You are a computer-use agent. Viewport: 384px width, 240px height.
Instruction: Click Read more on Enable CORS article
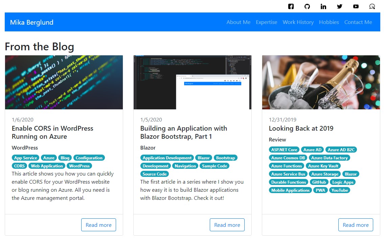98,225
